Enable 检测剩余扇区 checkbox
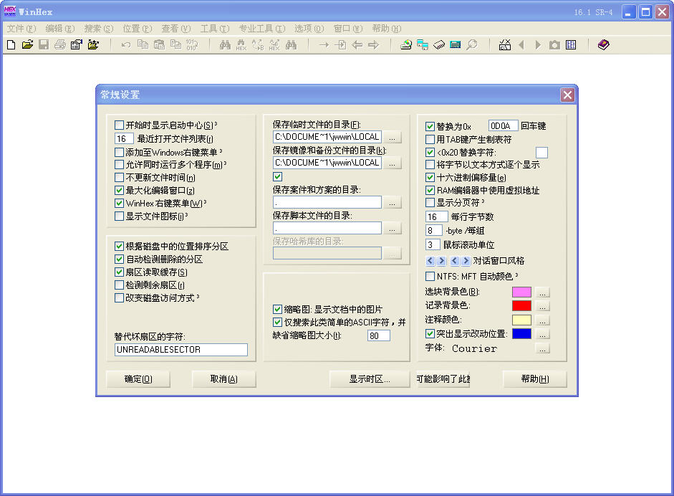The width and height of the screenshot is (674, 496). [119, 285]
